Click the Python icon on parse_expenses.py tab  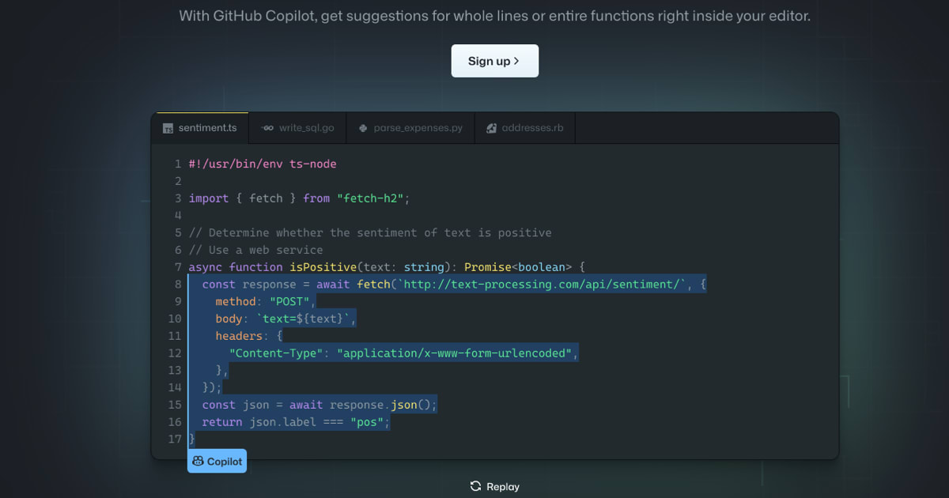click(363, 128)
